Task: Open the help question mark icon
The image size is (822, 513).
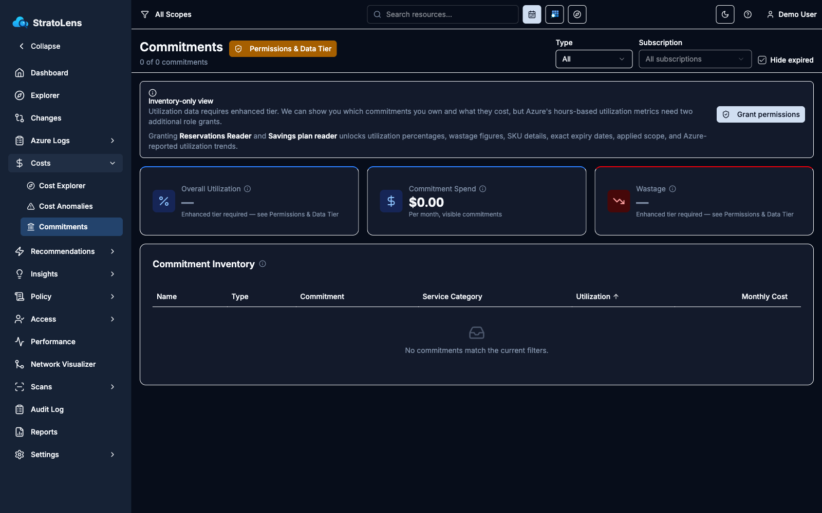Action: pos(748,14)
